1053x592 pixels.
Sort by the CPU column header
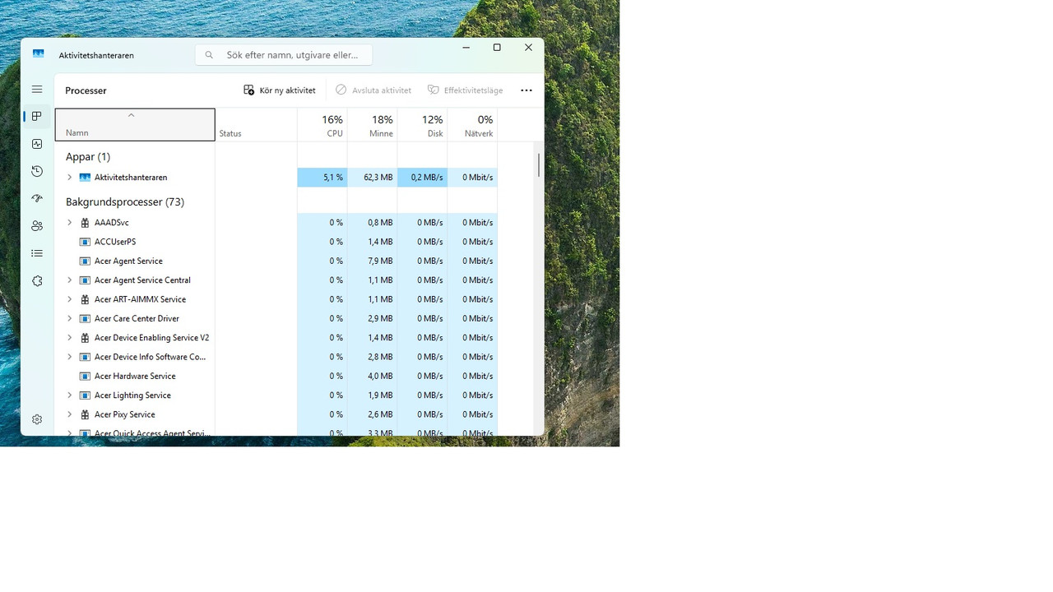click(x=322, y=125)
